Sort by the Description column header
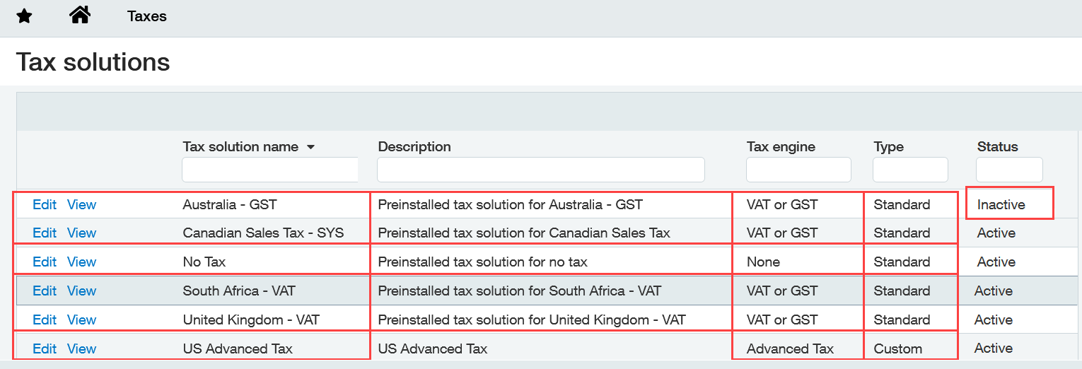This screenshot has height=369, width=1082. tap(414, 147)
